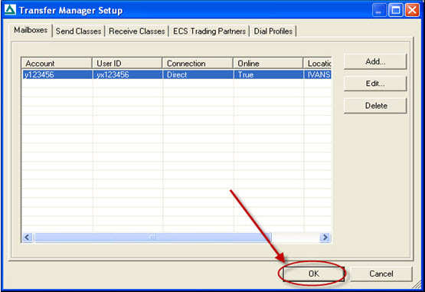Sort by the Account column header
This screenshot has height=292, width=425.
point(57,64)
